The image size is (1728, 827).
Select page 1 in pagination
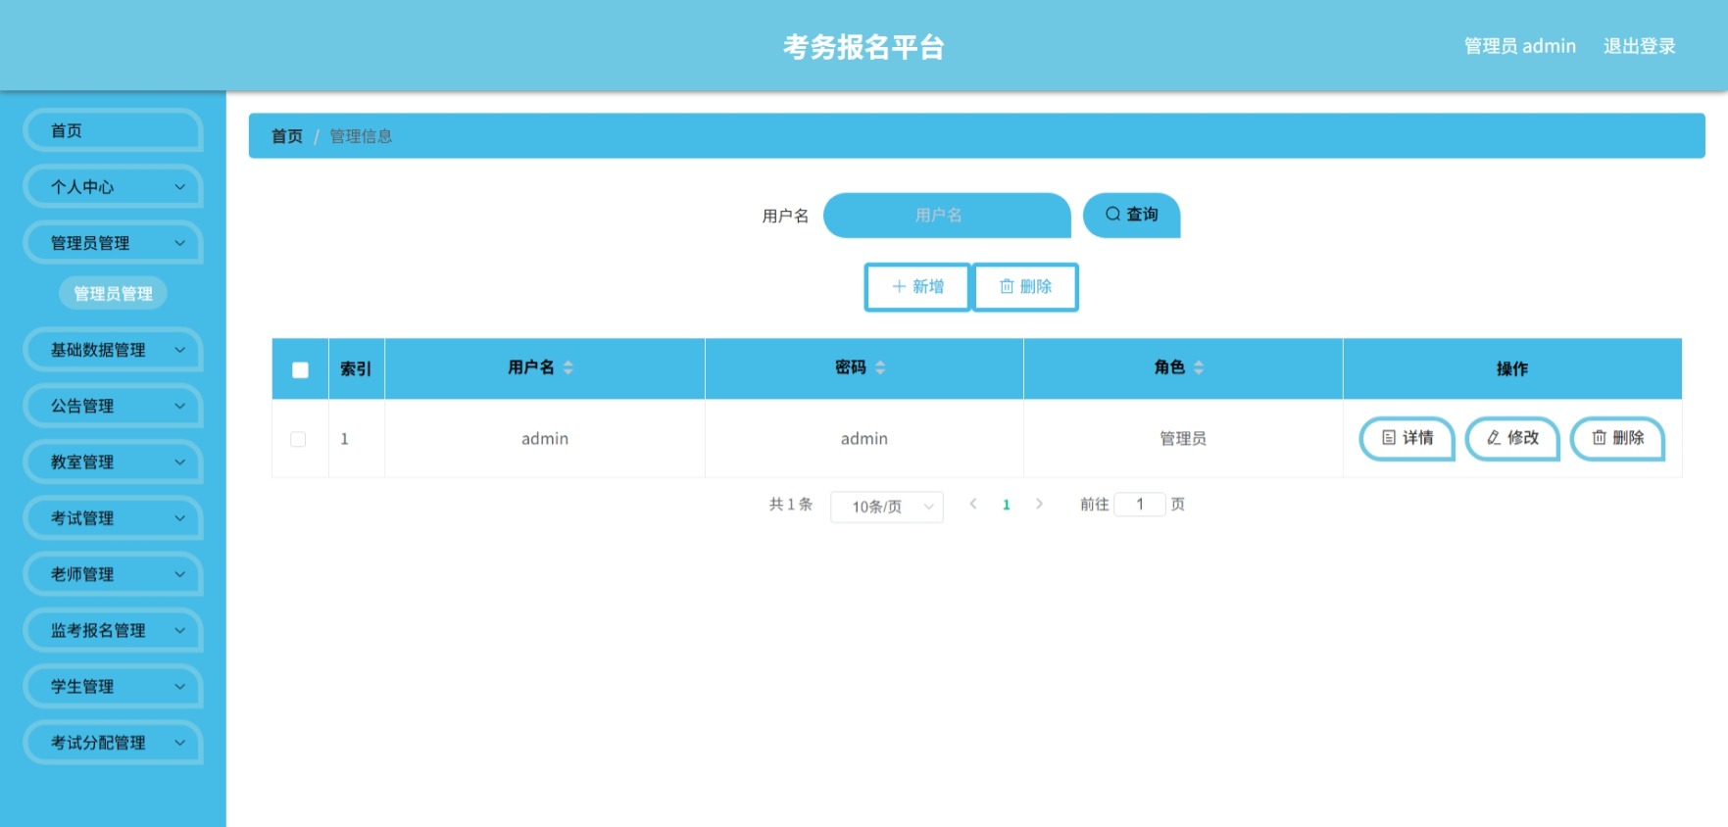(1006, 505)
